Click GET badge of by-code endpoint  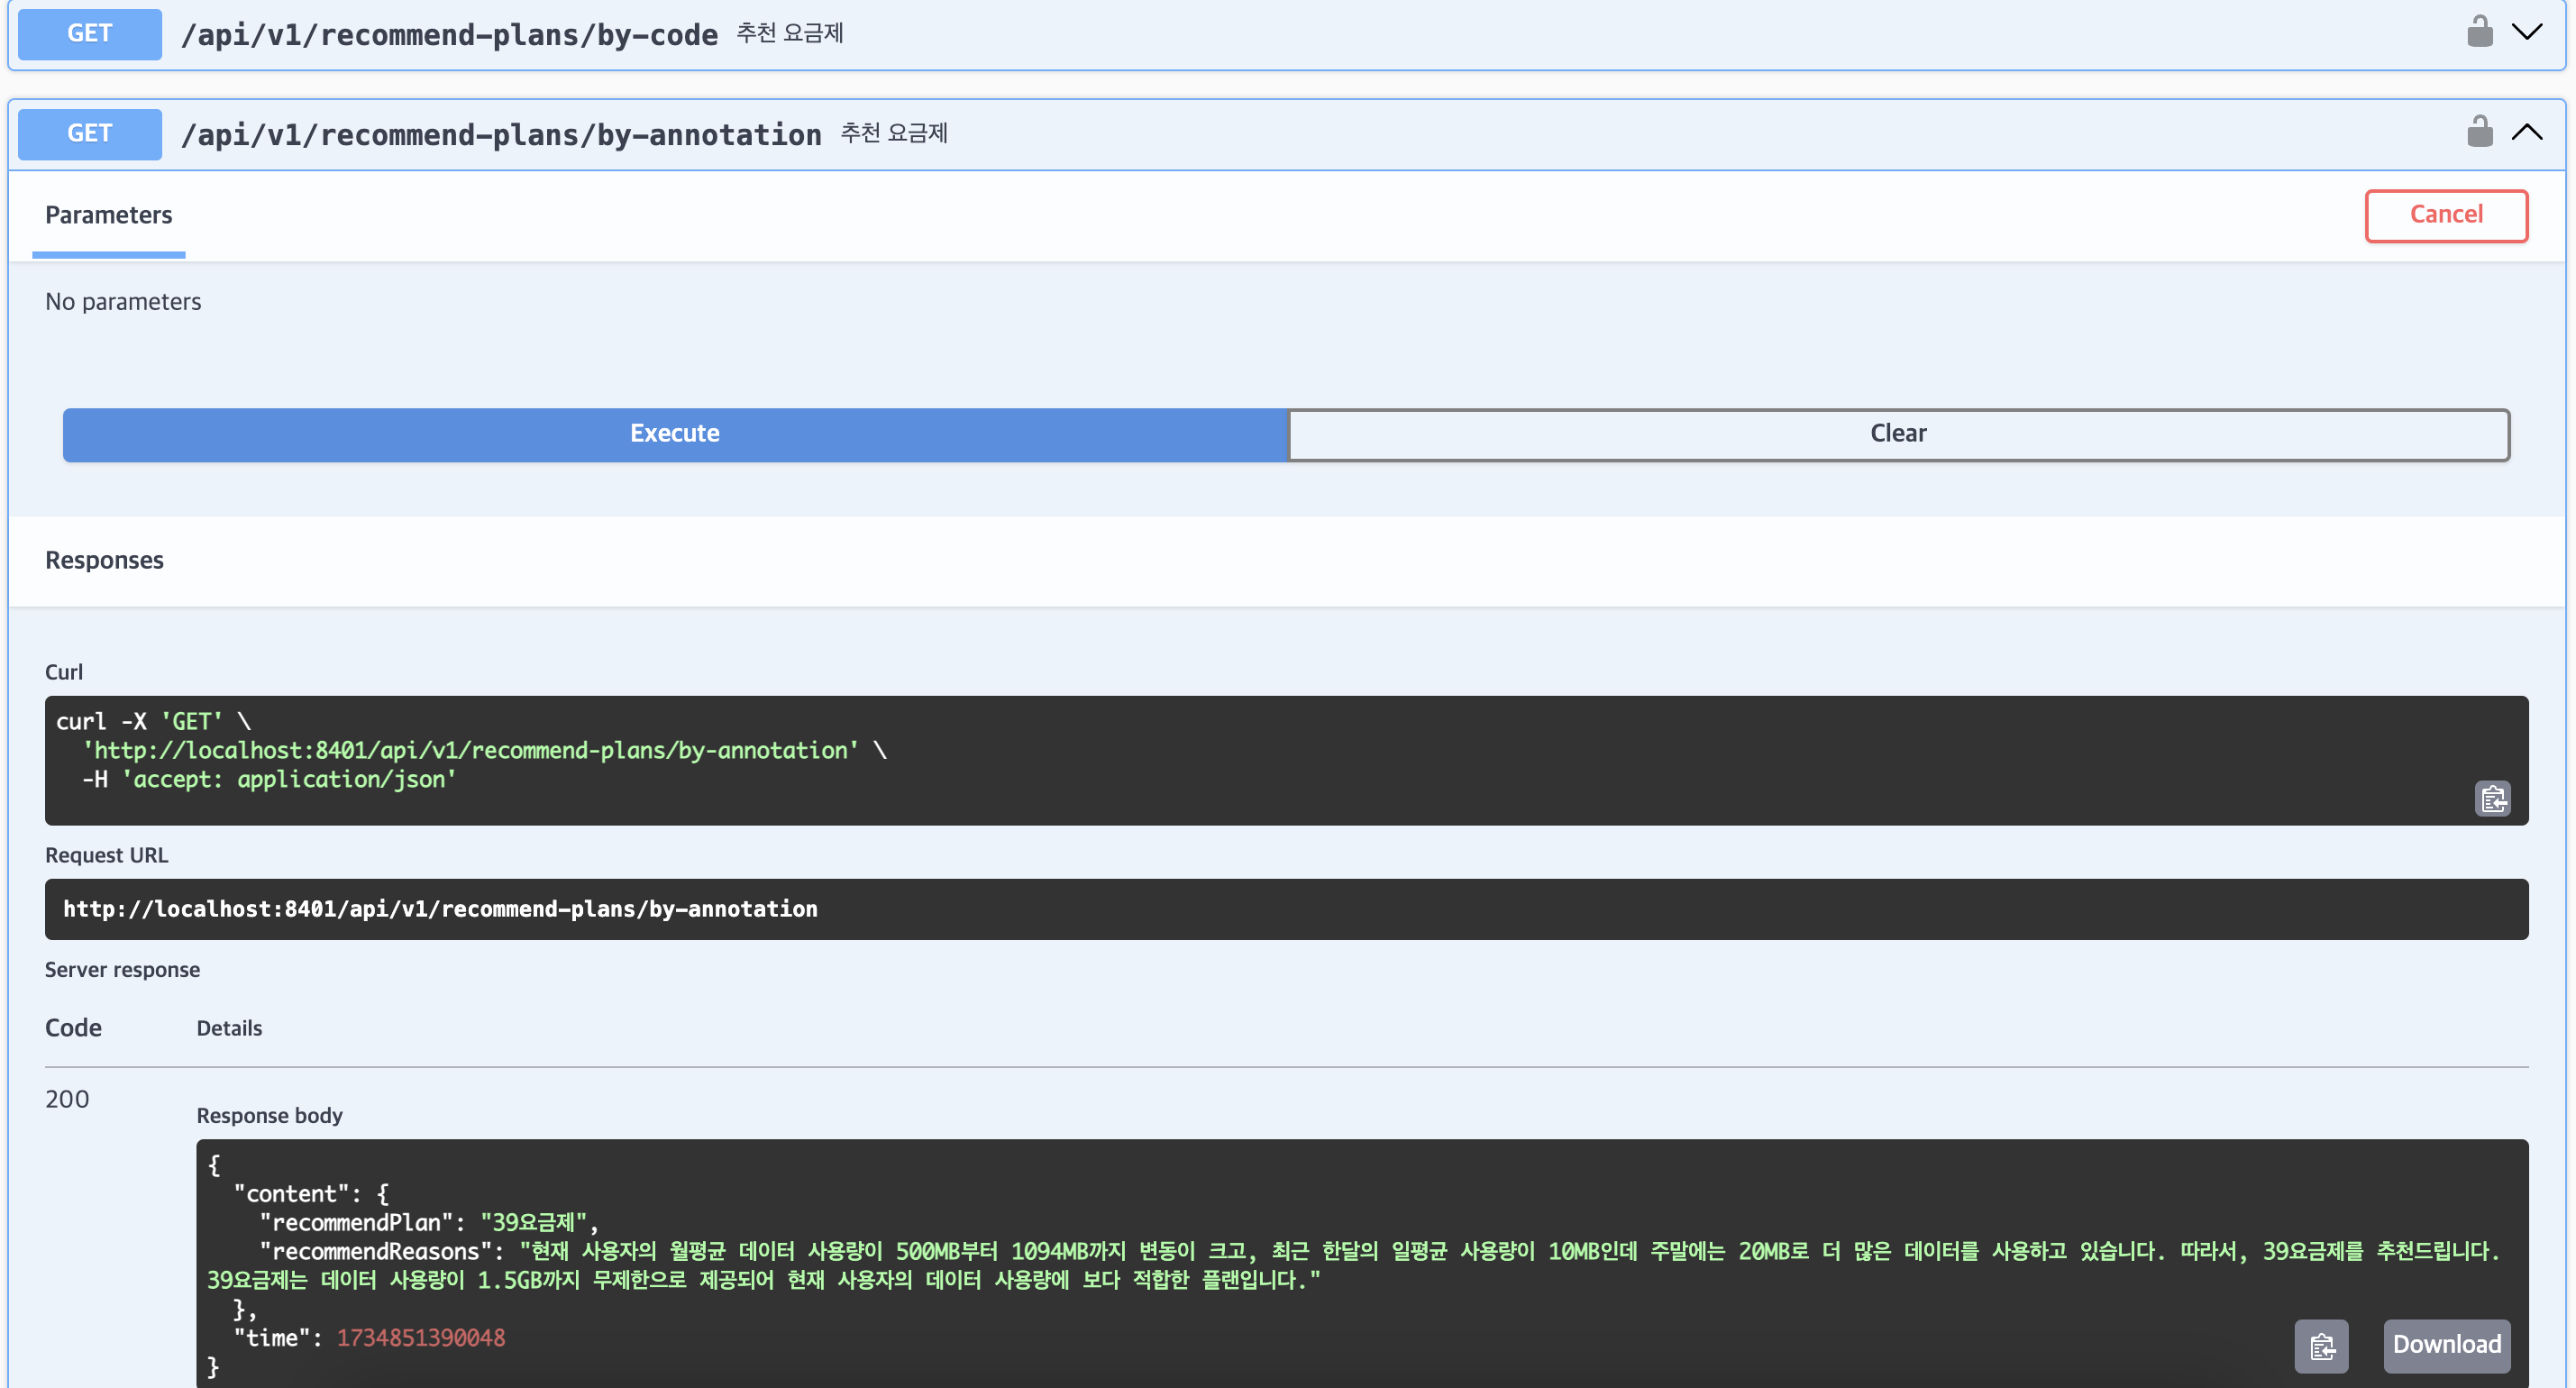pos(89,34)
